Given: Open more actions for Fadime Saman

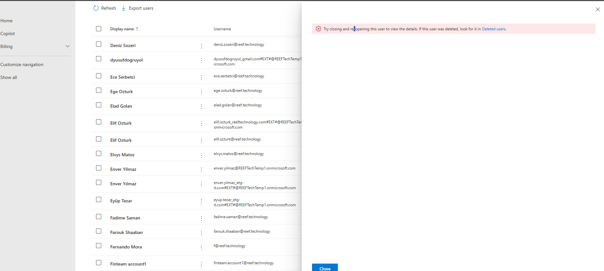Looking at the screenshot, I should (x=201, y=218).
